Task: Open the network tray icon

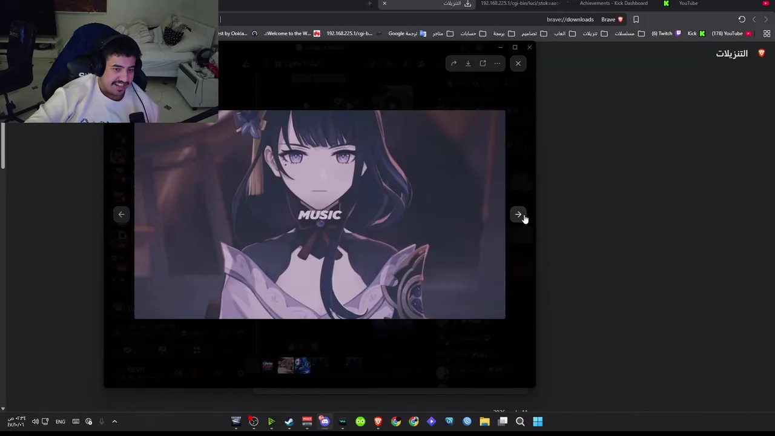Action: click(45, 421)
